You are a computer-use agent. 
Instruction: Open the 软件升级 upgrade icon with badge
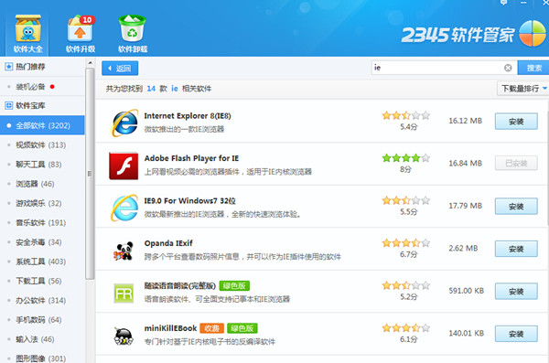pyautogui.click(x=81, y=28)
